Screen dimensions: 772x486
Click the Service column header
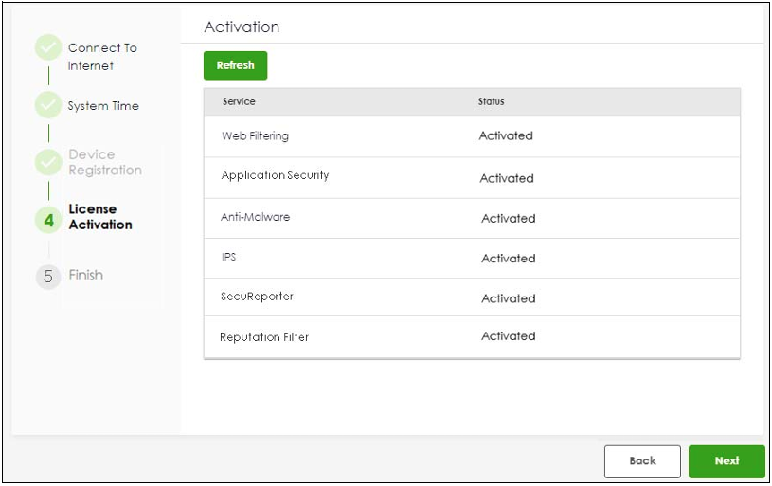[x=239, y=101]
